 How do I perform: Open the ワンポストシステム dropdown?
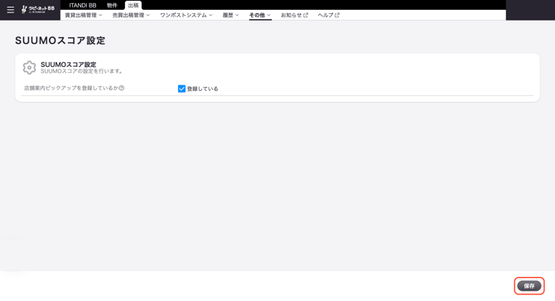coord(186,15)
